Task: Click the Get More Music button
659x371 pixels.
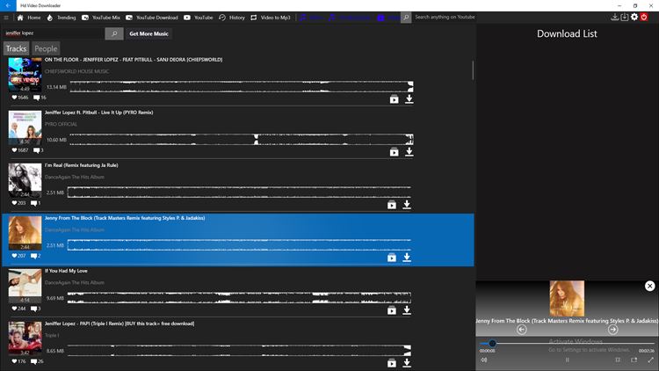Action: click(148, 33)
